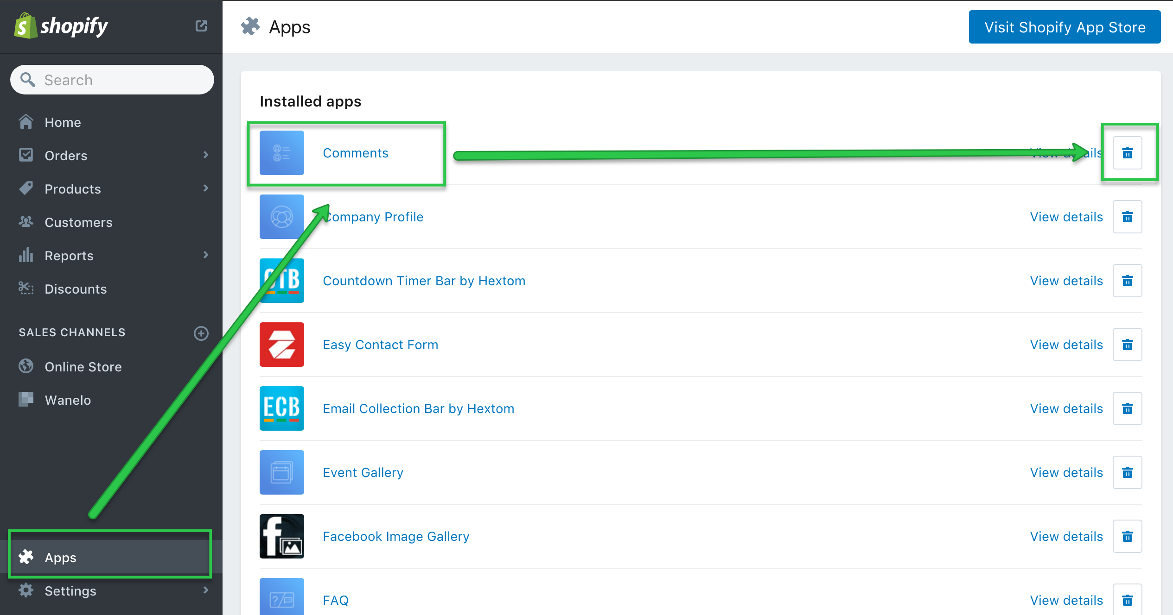Delete the Comments app trash icon

pos(1128,153)
